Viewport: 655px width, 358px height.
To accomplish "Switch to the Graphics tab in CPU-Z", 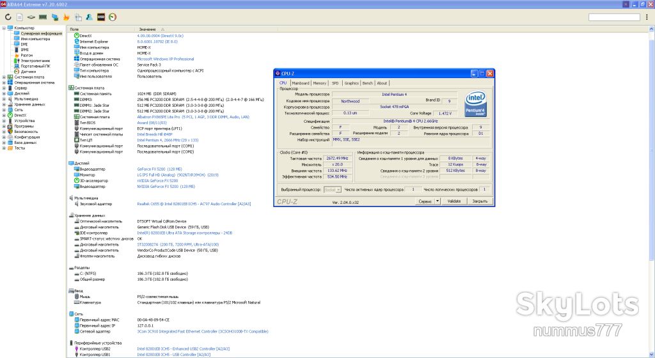I will tap(351, 83).
